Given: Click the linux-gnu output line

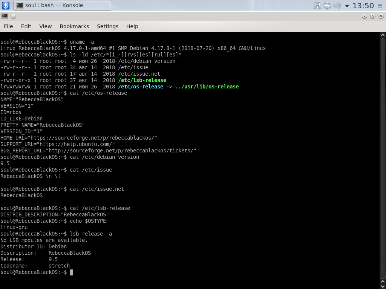Looking at the screenshot, I should point(14,227).
